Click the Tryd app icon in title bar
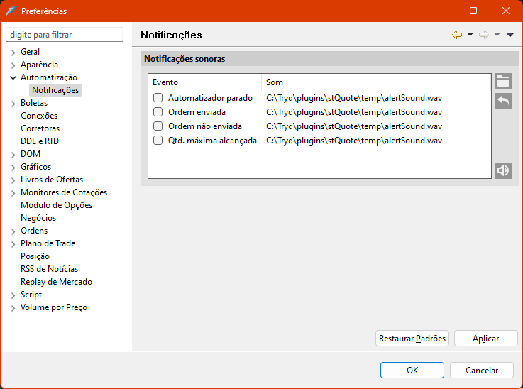The width and height of the screenshot is (523, 389). [11, 11]
